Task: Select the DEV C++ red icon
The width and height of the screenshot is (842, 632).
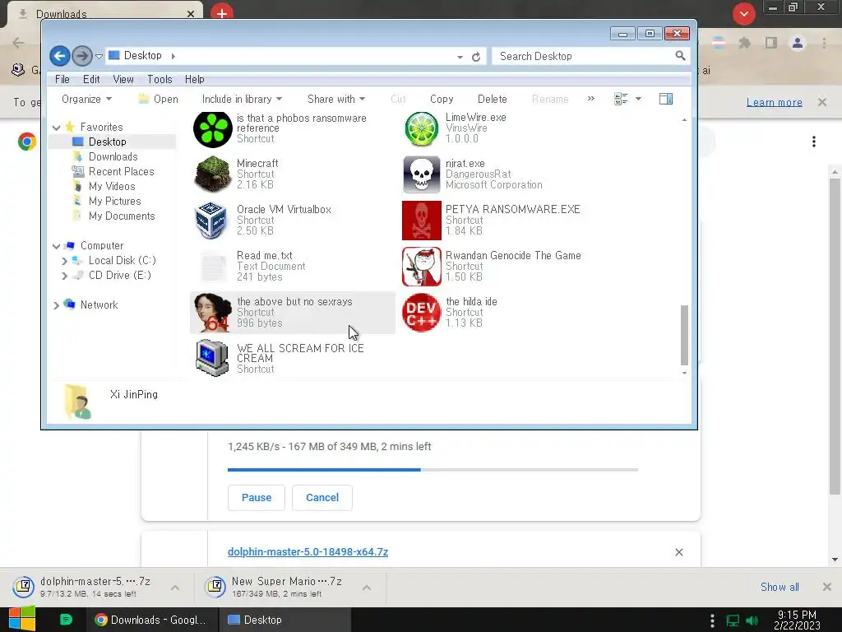Action: pyautogui.click(x=422, y=313)
